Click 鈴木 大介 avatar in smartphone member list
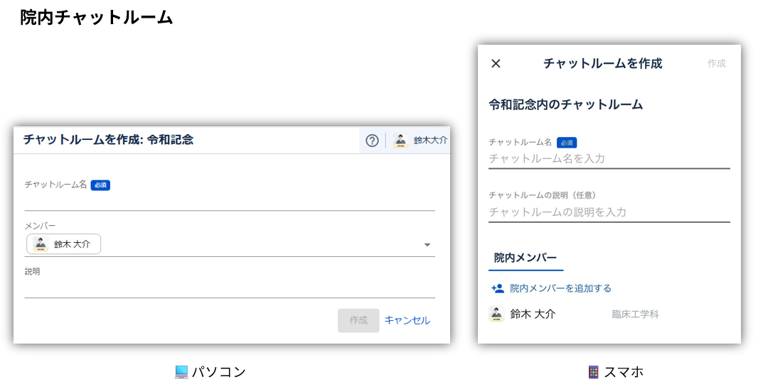 (x=496, y=314)
